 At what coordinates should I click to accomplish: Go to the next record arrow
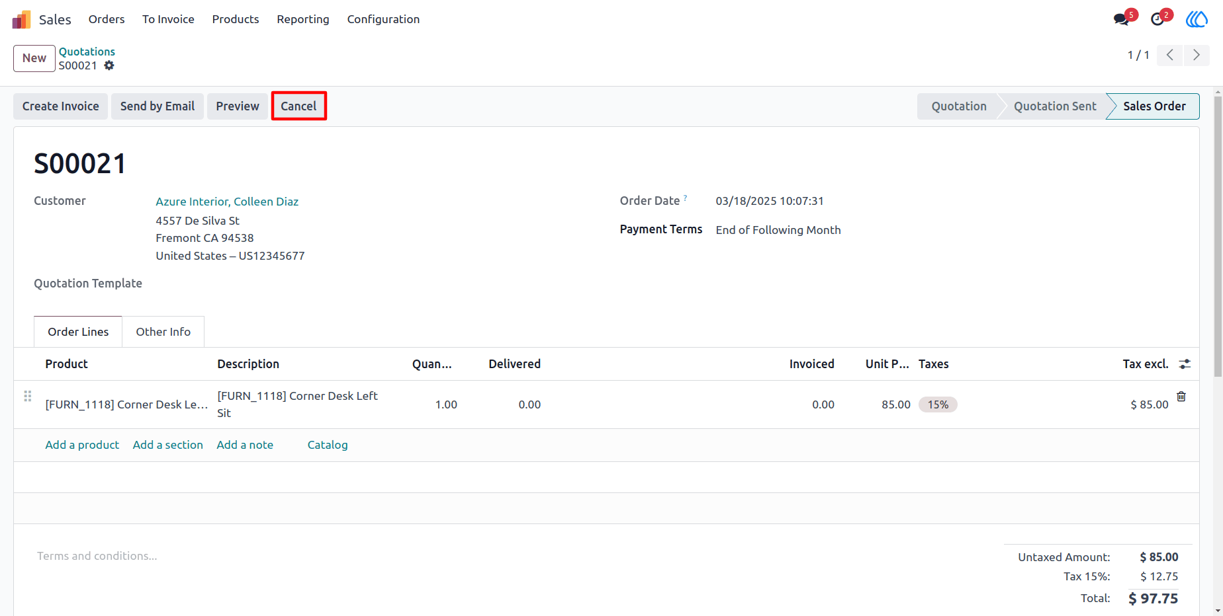tap(1197, 55)
